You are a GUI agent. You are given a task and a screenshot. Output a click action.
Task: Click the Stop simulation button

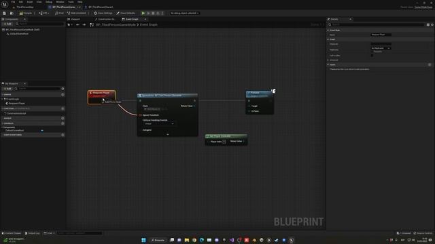tap(153, 13)
